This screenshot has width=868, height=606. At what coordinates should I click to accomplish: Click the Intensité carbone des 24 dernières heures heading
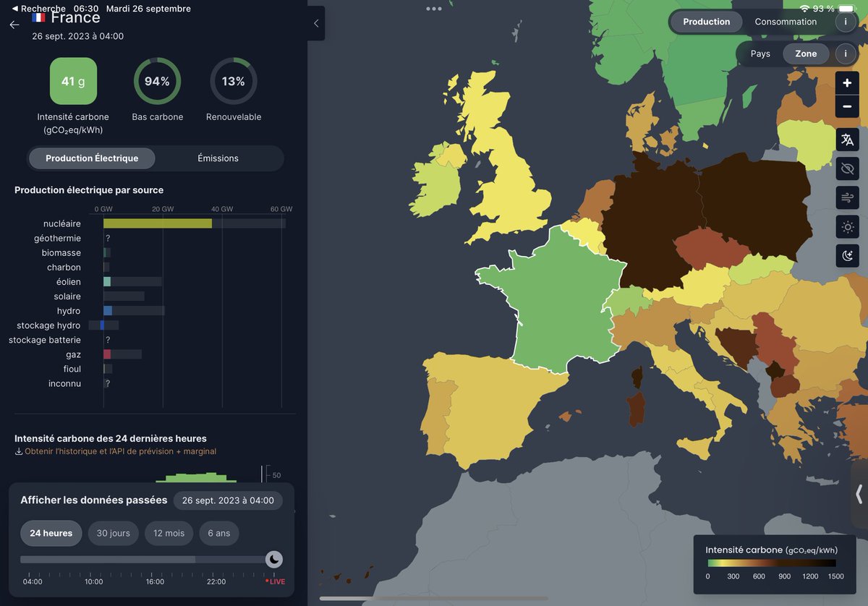click(x=111, y=438)
